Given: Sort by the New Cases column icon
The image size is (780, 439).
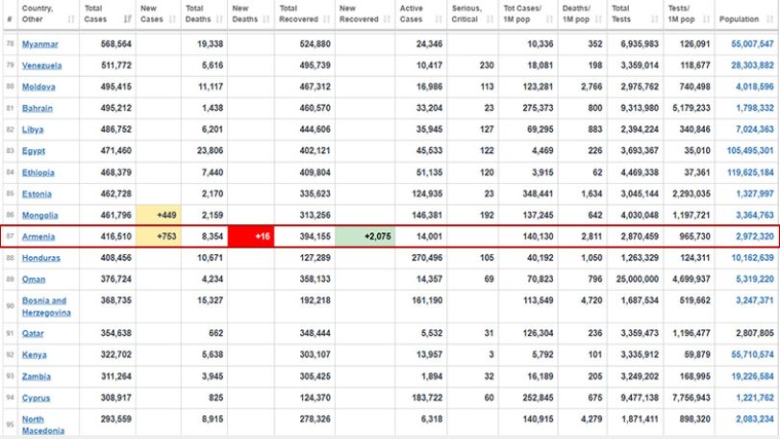Looking at the screenshot, I should (x=172, y=19).
